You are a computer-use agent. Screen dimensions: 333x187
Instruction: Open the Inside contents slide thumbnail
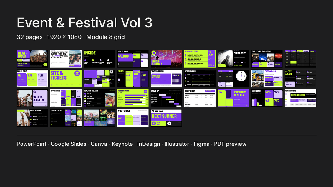99,59
